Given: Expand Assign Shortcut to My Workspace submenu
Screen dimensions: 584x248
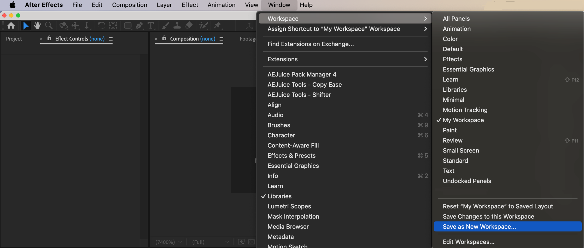Looking at the screenshot, I should [x=345, y=29].
